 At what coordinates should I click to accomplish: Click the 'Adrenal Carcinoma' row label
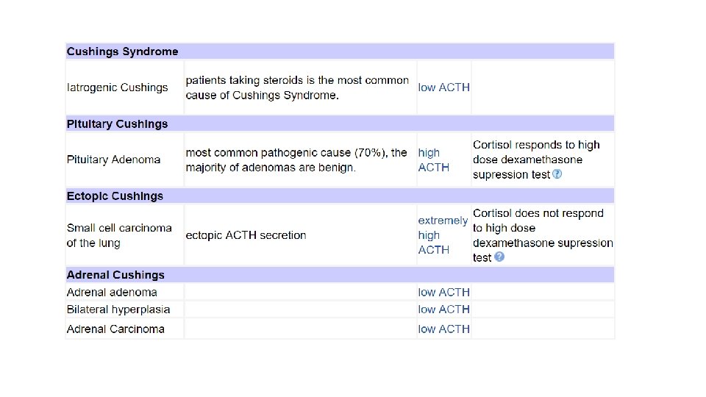coord(115,329)
